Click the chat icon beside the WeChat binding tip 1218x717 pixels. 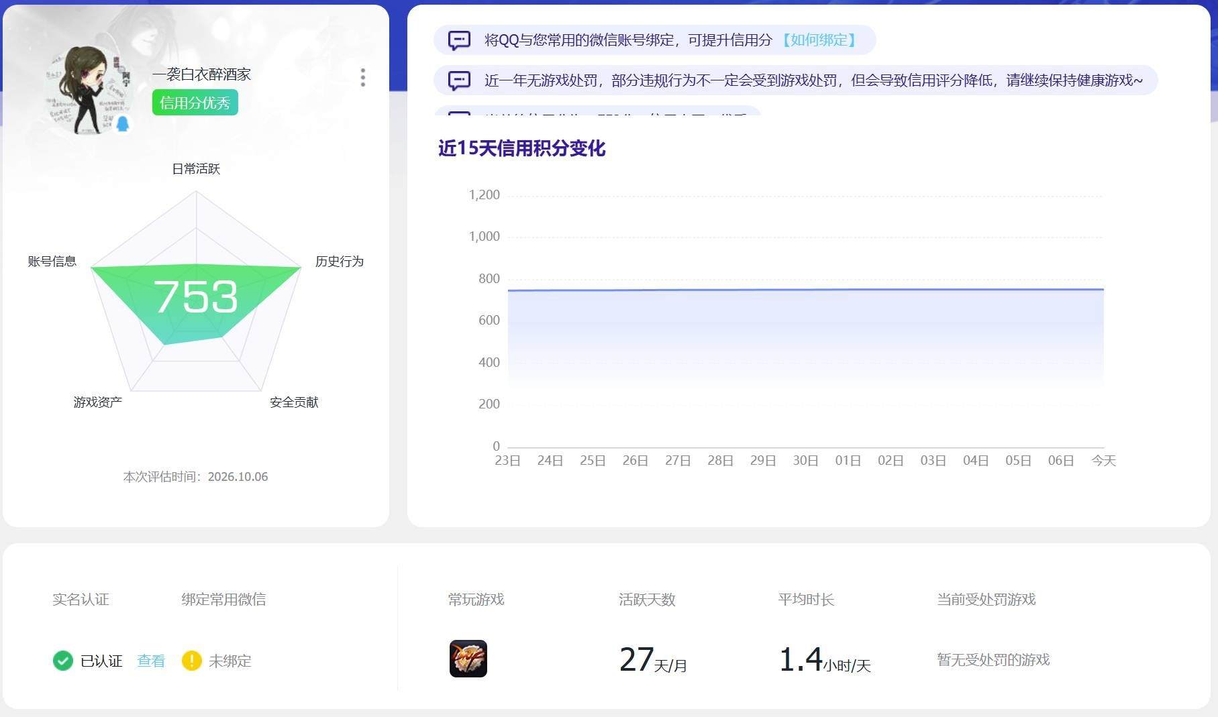(459, 40)
